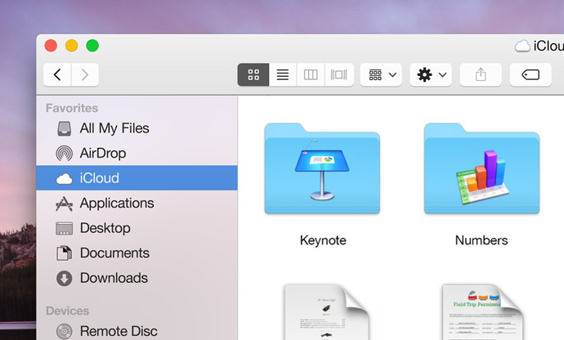Open the gear Action menu
564x340 pixels.
pyautogui.click(x=431, y=75)
